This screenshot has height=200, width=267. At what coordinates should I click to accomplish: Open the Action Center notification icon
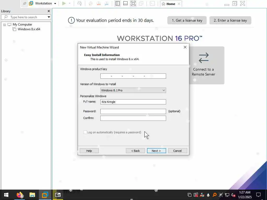tap(258, 195)
